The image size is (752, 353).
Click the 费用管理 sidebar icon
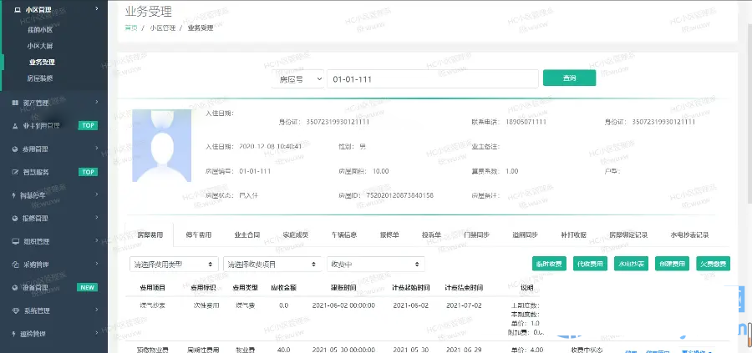point(16,149)
